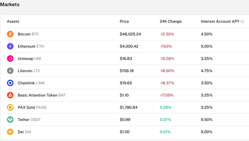249x141 pixels.
Task: Click the Interest Account APY help icon
Action: pos(242,21)
